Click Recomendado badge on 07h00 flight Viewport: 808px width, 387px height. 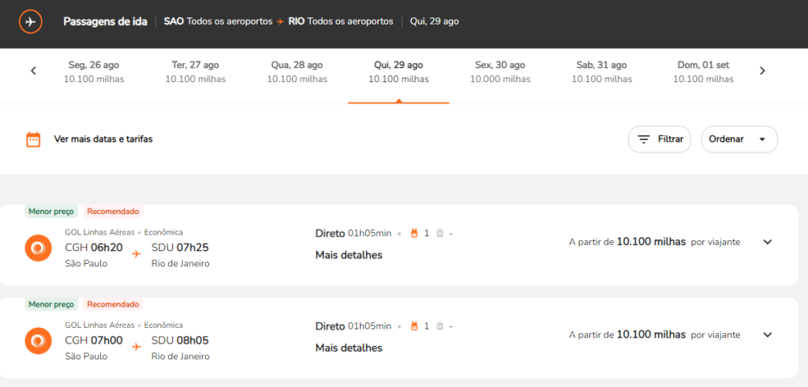(x=114, y=304)
